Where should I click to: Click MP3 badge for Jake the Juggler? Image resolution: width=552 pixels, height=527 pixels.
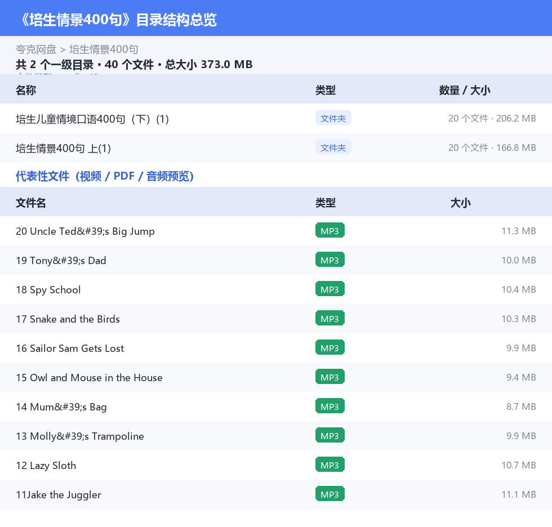click(x=330, y=494)
